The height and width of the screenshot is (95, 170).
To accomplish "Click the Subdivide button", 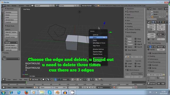I will click(x=11, y=50).
